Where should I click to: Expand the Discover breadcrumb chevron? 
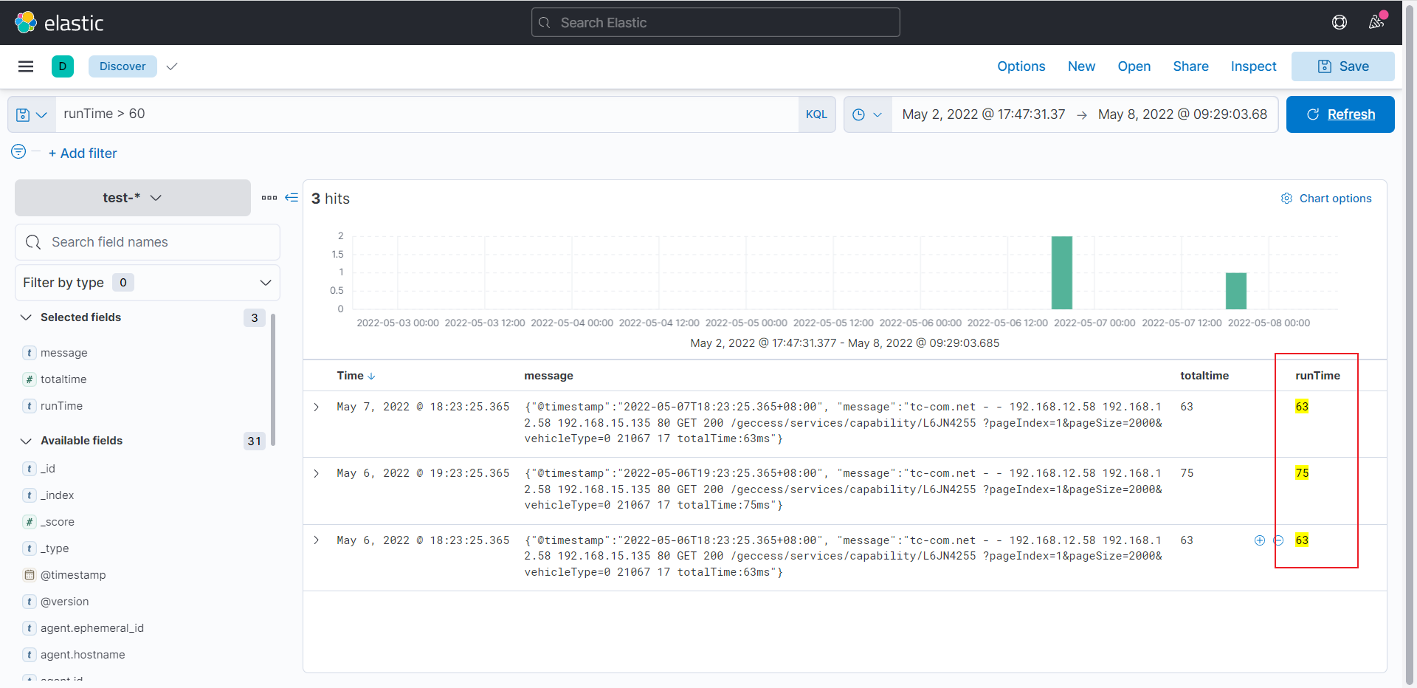(172, 66)
